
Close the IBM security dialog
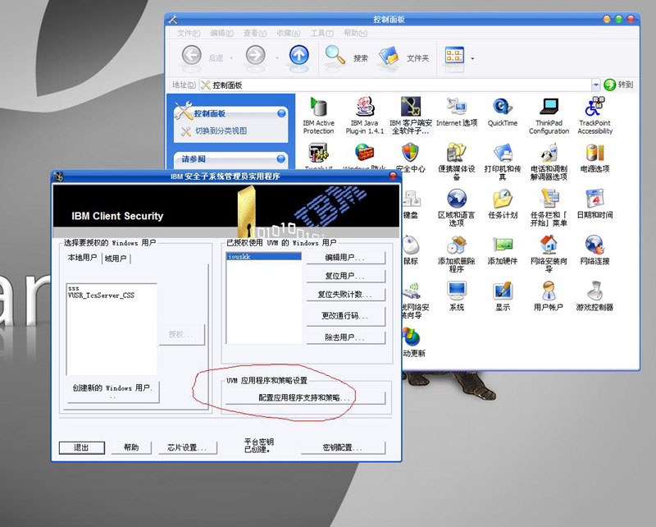coord(394,176)
